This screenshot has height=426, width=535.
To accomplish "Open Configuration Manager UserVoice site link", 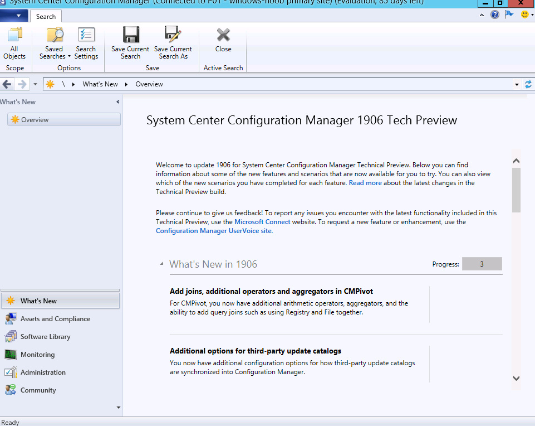I will 214,231.
